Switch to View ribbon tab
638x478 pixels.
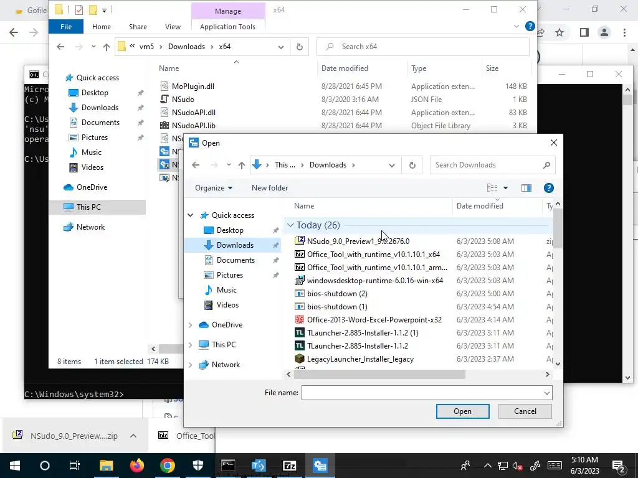(x=173, y=27)
